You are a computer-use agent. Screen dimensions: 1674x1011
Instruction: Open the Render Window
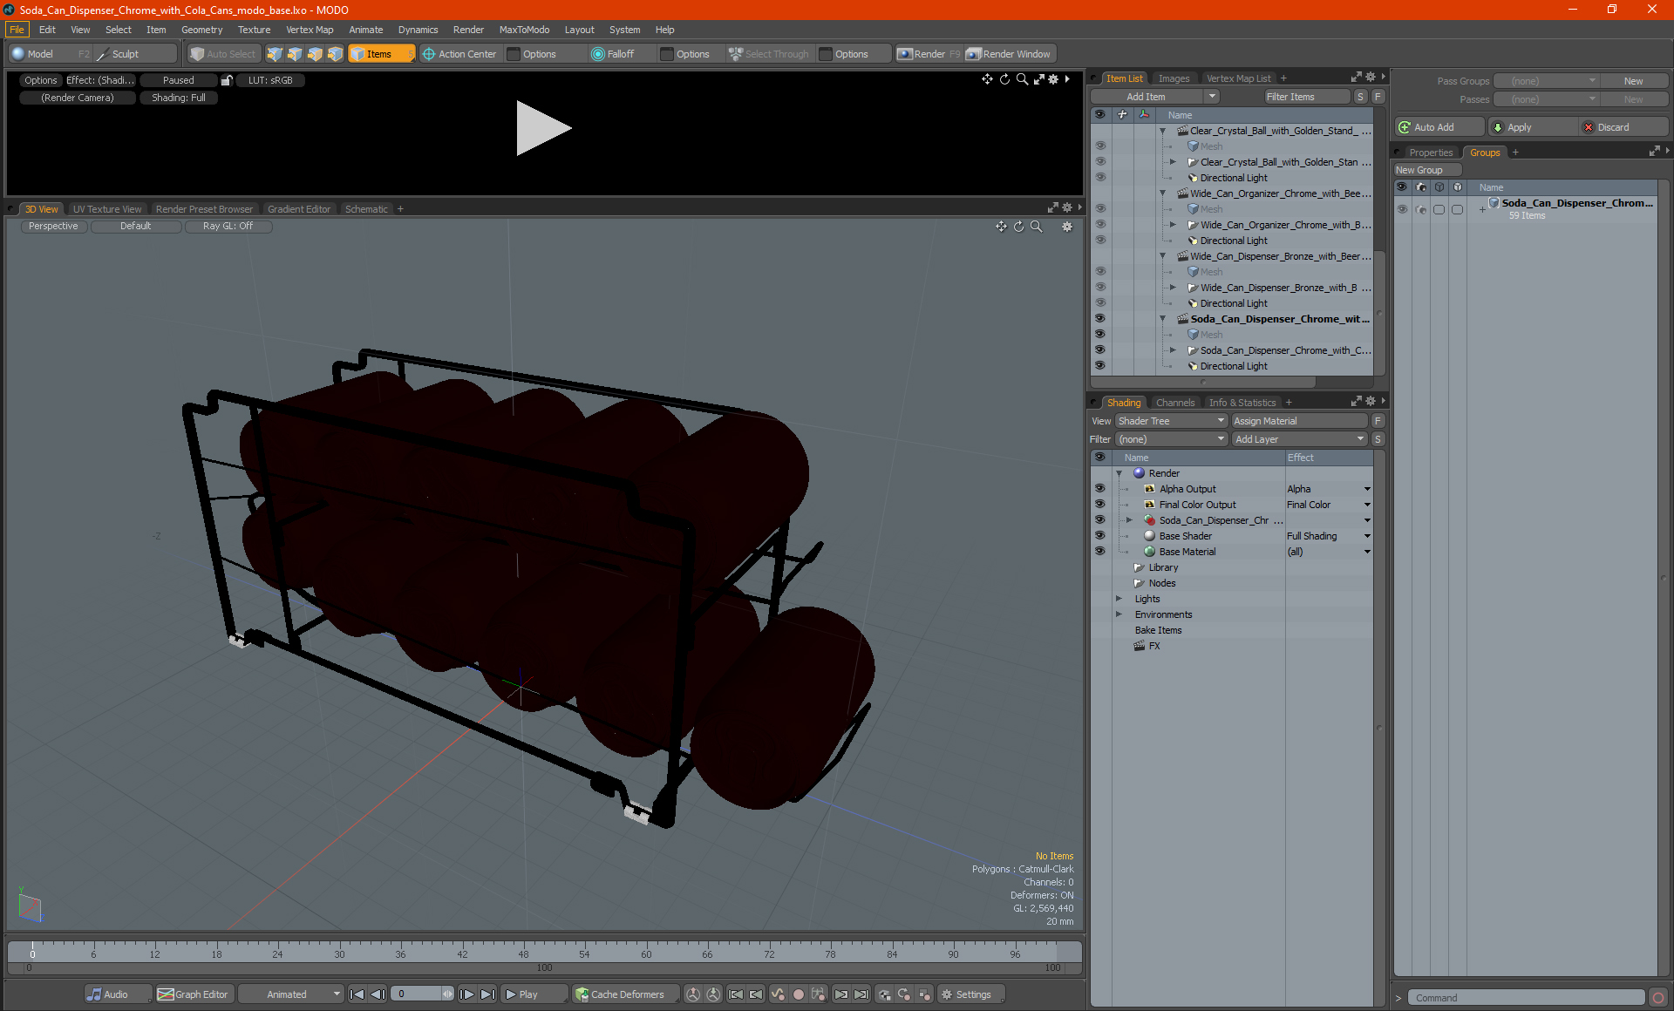point(1009,54)
